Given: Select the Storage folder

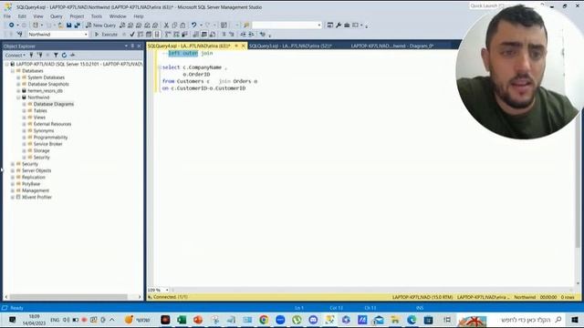Looking at the screenshot, I should (41, 151).
